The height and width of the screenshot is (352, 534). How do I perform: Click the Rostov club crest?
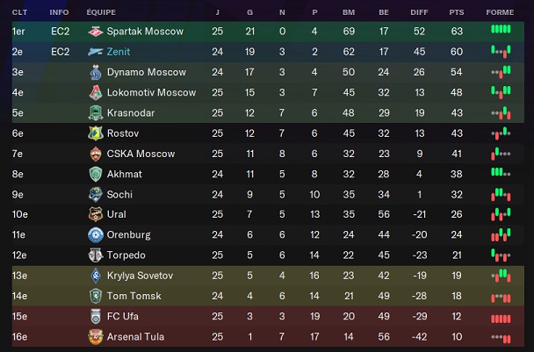click(96, 133)
